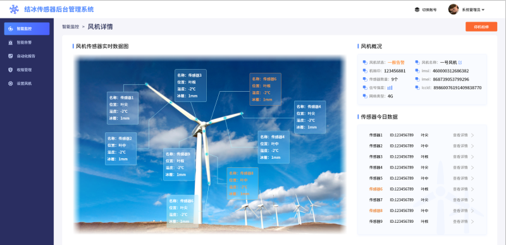
Task: Click the snowflake logo in the header
Action: [x=14, y=9]
